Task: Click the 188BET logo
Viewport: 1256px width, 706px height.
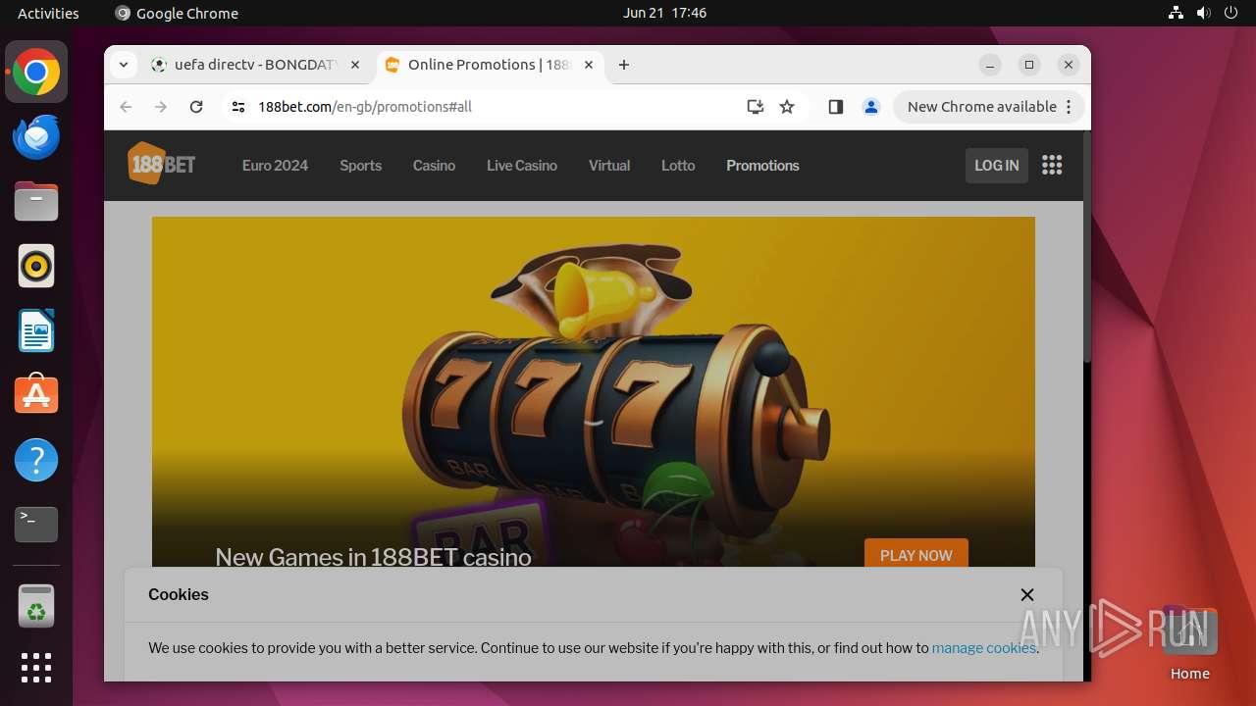Action: click(161, 164)
